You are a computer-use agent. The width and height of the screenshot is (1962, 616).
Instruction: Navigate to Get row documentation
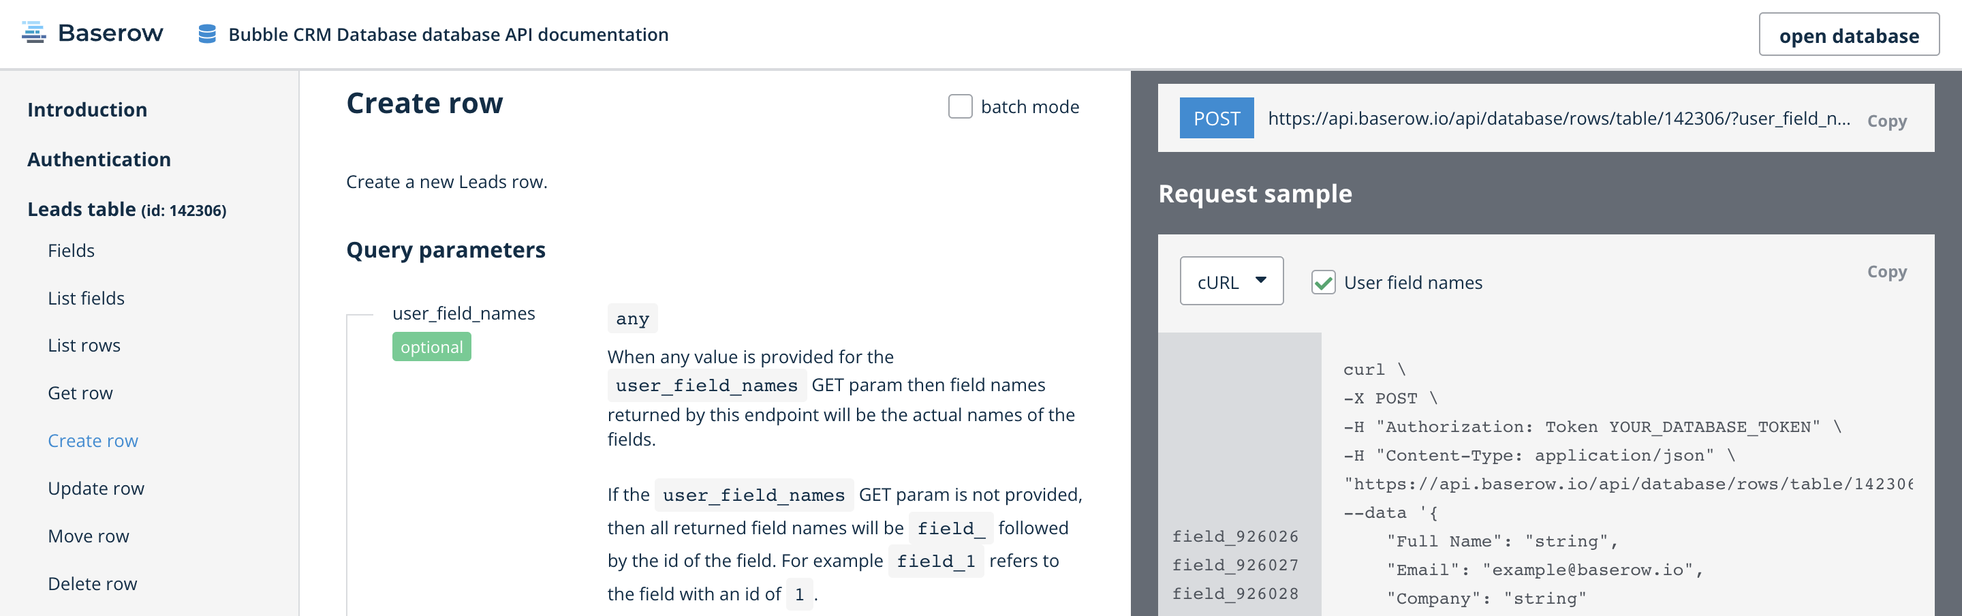(79, 393)
